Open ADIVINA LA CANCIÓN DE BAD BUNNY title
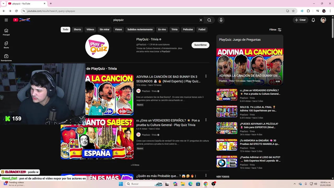334x188 pixels. coord(168,79)
